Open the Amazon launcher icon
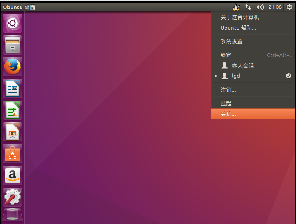296x224 pixels. pos(13,175)
